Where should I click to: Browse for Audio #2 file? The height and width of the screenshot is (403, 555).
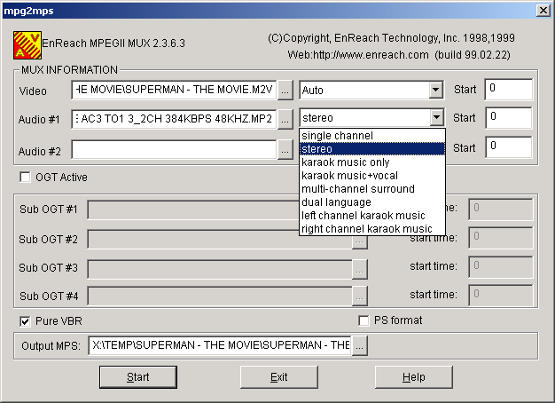click(x=285, y=150)
